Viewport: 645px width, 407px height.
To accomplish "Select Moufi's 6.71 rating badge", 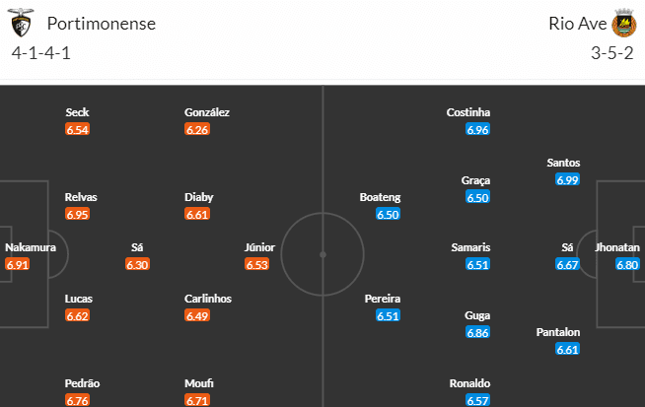I will coord(197,401).
